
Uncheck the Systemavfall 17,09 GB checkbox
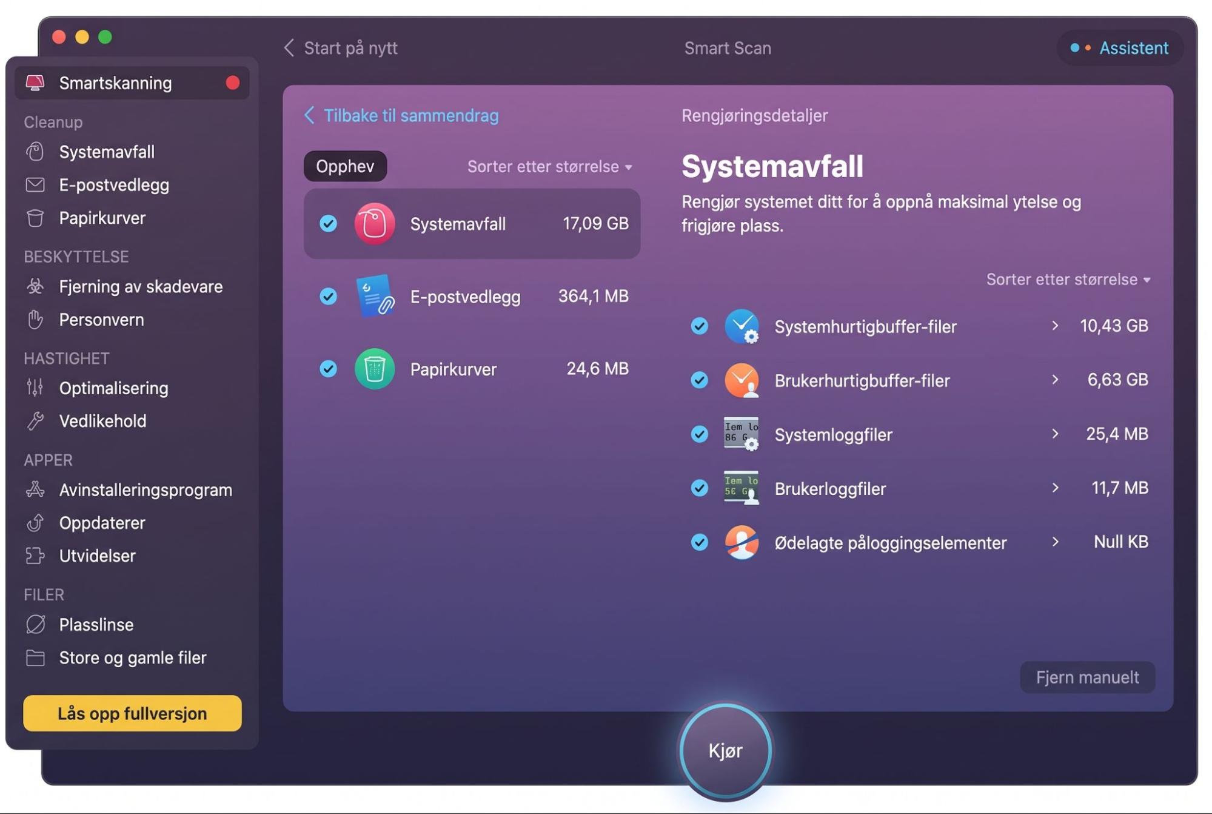pyautogui.click(x=328, y=224)
